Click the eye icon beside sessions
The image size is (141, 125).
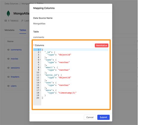8,68
